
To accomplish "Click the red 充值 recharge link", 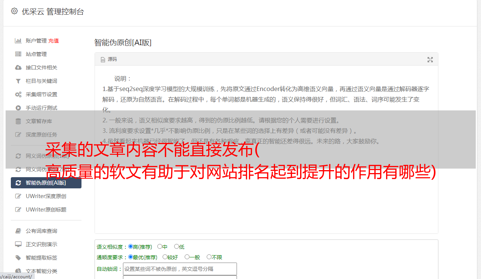I will (53, 41).
